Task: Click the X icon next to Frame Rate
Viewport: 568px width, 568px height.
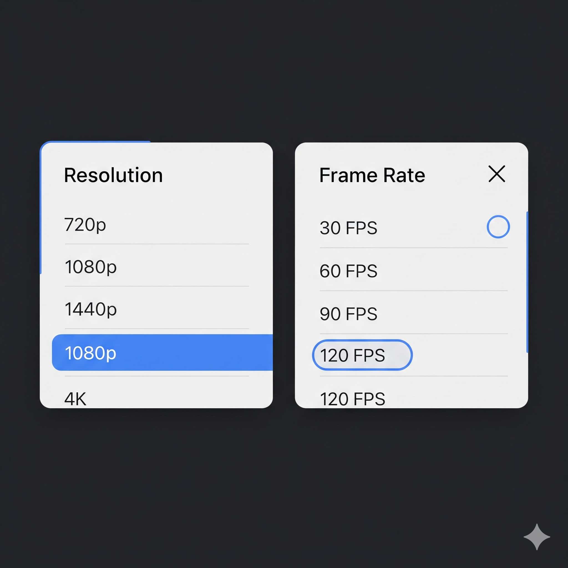Action: click(496, 174)
